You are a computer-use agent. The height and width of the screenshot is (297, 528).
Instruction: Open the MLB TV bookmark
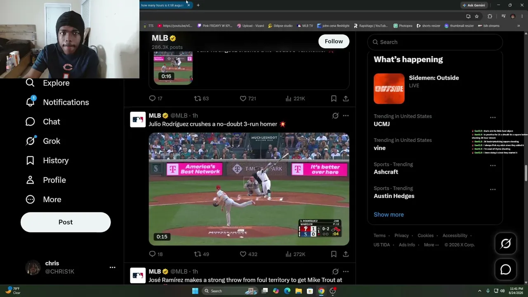coord(305,26)
